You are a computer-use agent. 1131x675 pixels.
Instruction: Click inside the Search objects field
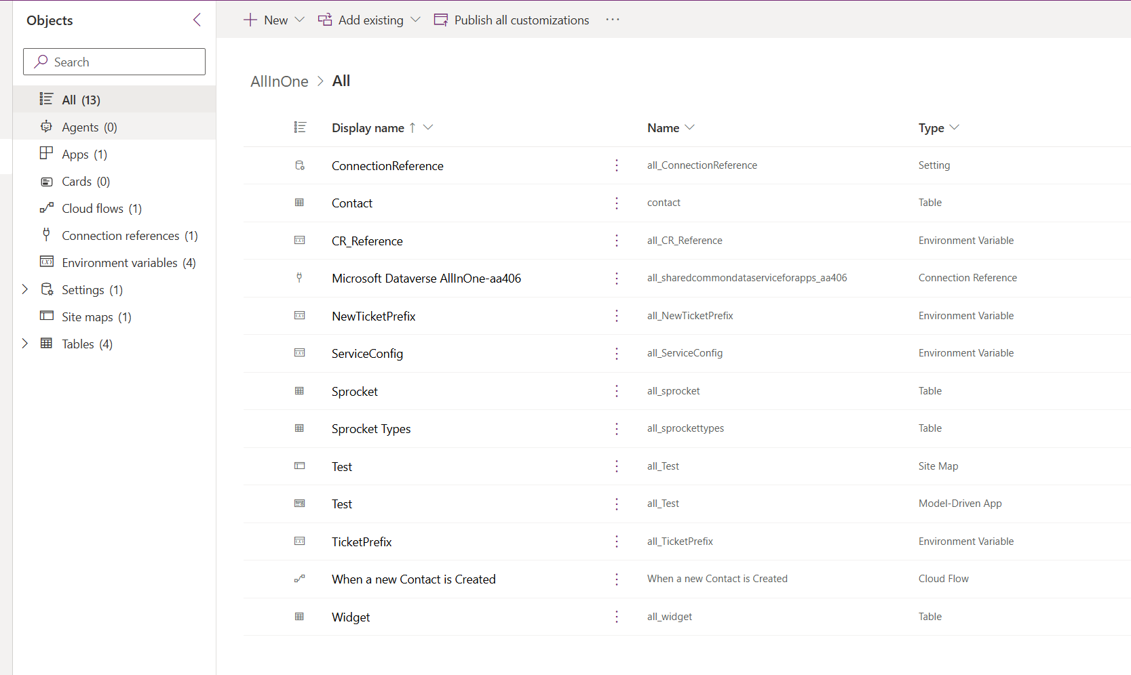pyautogui.click(x=114, y=61)
